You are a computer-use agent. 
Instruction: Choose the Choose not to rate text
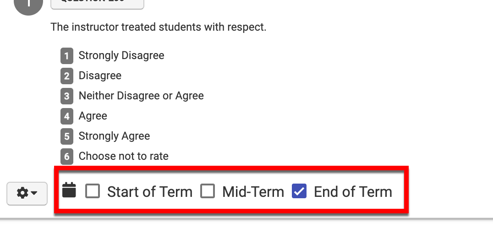pyautogui.click(x=124, y=156)
